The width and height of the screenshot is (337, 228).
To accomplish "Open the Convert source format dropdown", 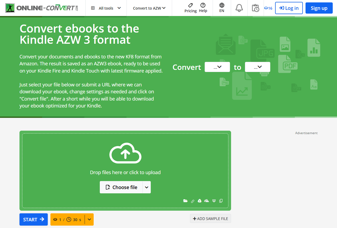I will point(217,67).
